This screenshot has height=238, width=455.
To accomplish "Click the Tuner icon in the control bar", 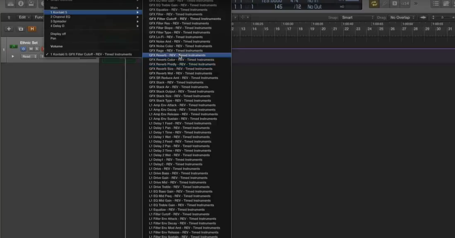I will pyautogui.click(x=385, y=4).
